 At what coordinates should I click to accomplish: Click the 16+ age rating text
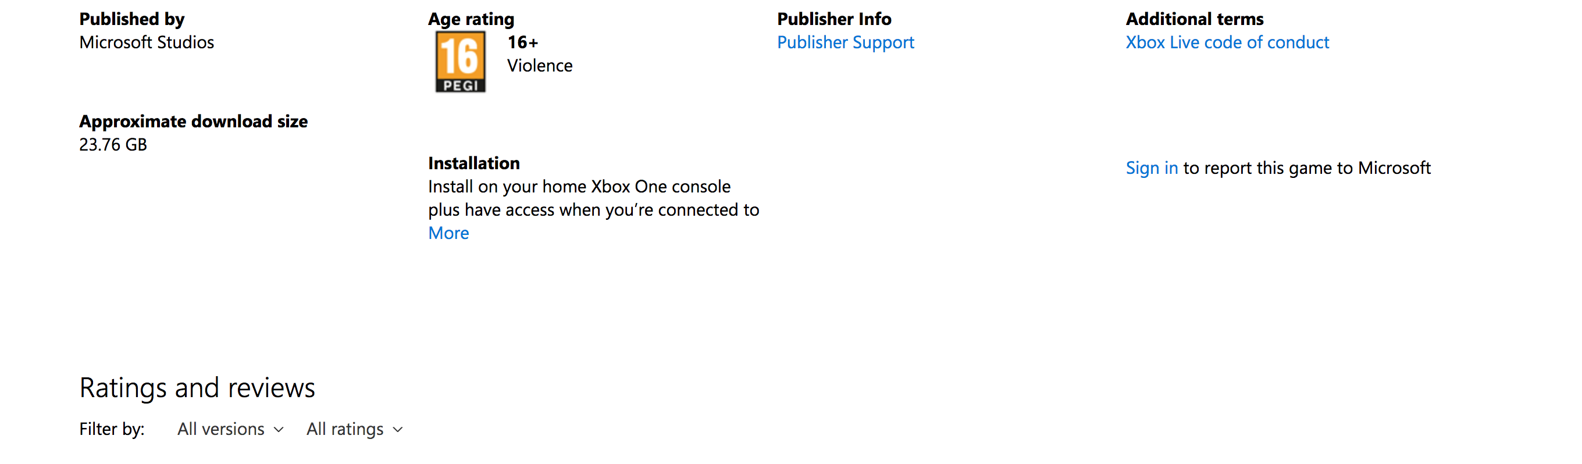pyautogui.click(x=523, y=42)
